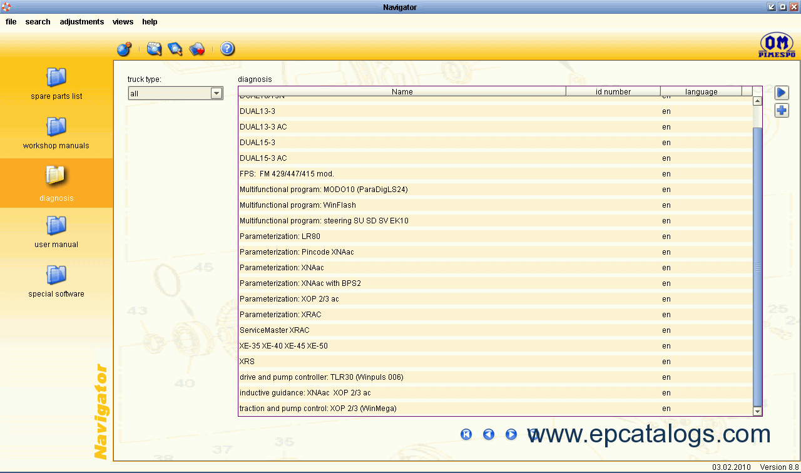Select the DUAL13-3 AC row
The image size is (801, 473).
click(x=496, y=127)
